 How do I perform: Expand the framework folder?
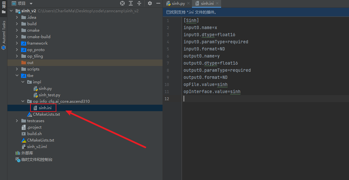(17, 43)
